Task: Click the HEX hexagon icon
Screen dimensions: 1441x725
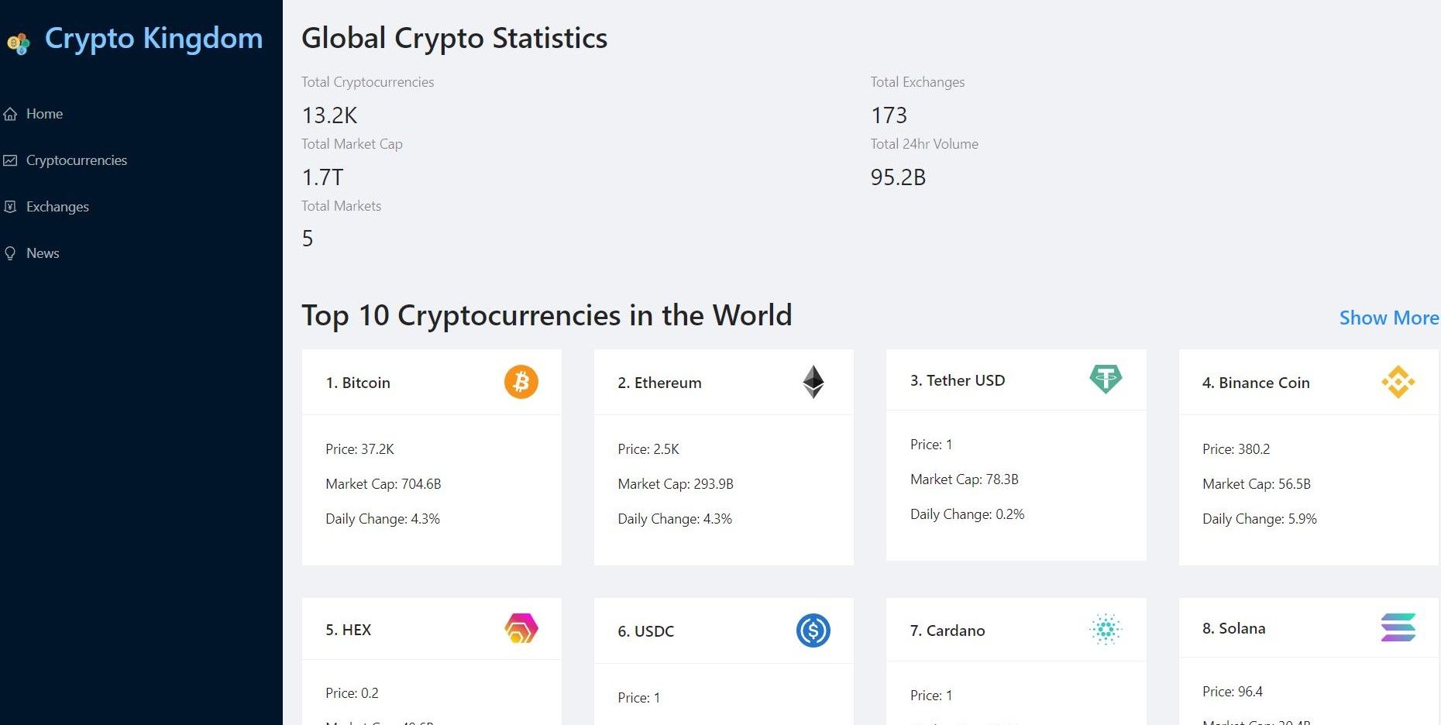Action: (521, 629)
